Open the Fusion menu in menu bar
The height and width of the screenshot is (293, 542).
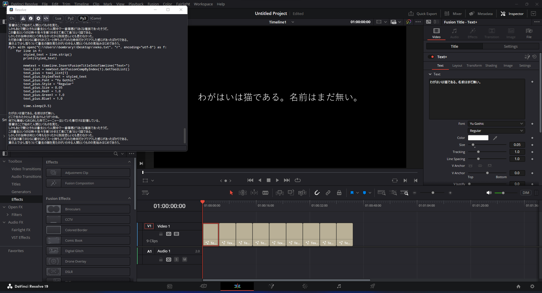(153, 4)
